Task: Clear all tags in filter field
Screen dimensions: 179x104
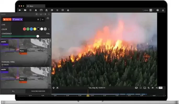Action: 38,19
